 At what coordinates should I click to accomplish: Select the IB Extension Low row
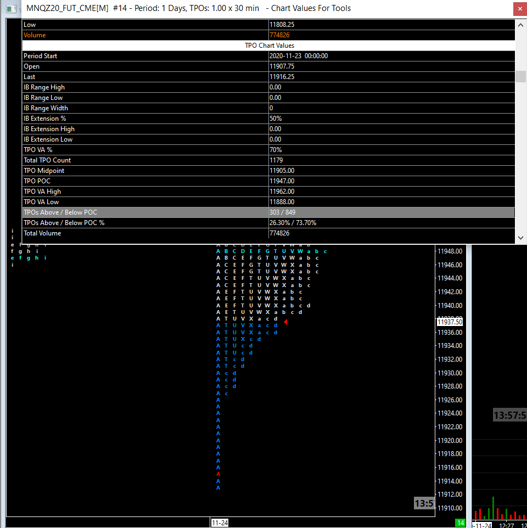pyautogui.click(x=268, y=139)
